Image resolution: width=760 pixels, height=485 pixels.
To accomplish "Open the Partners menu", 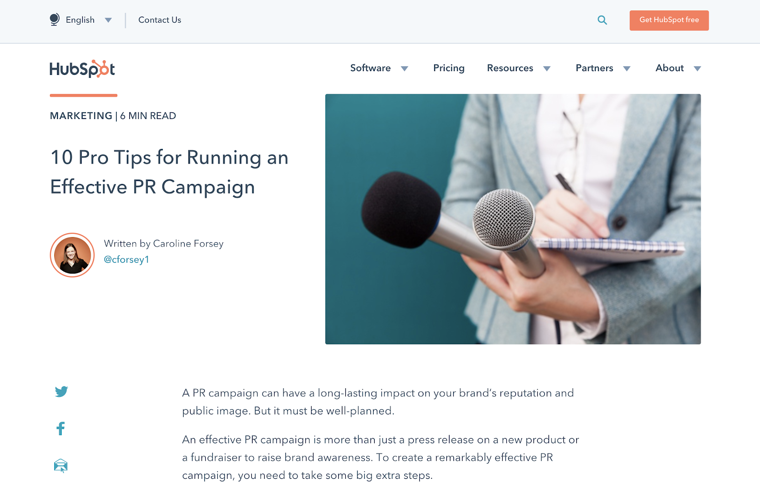I will pyautogui.click(x=594, y=68).
